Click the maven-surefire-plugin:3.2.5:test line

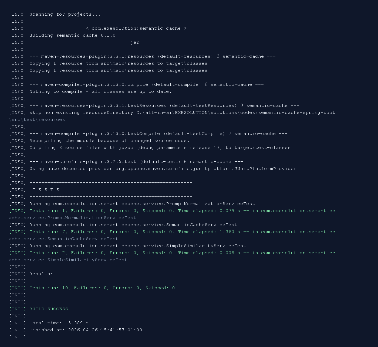click(x=126, y=161)
